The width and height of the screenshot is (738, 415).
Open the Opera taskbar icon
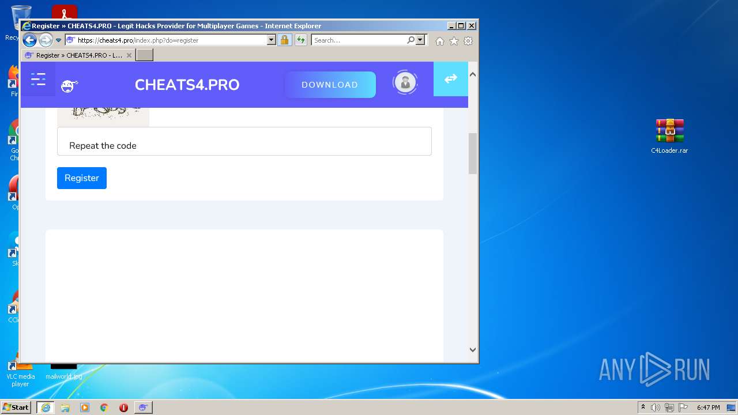pos(123,408)
